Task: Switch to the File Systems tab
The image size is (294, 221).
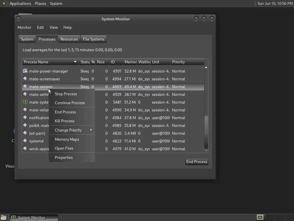Action: 94,39
